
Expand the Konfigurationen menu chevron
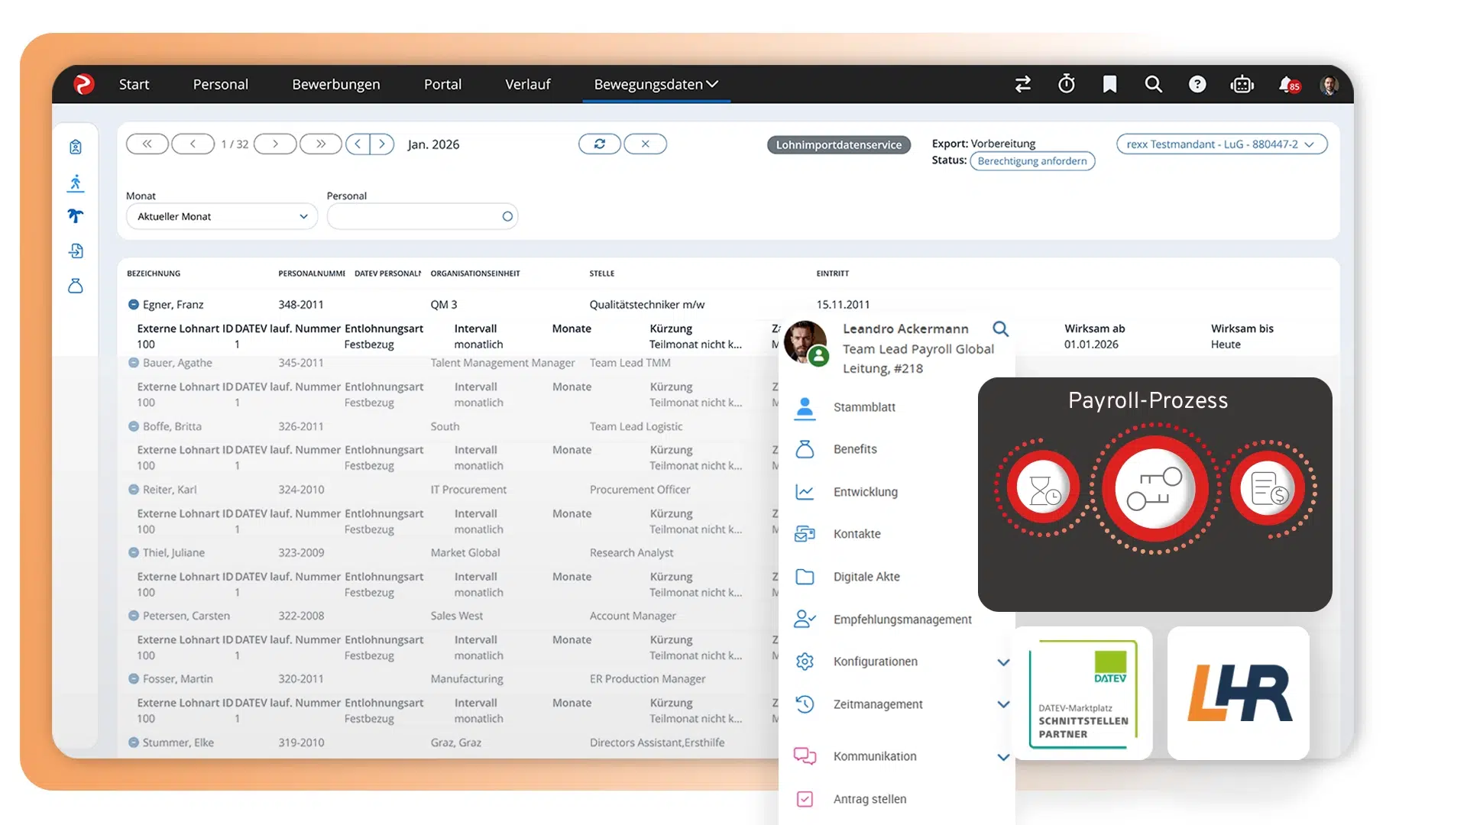pyautogui.click(x=1003, y=662)
